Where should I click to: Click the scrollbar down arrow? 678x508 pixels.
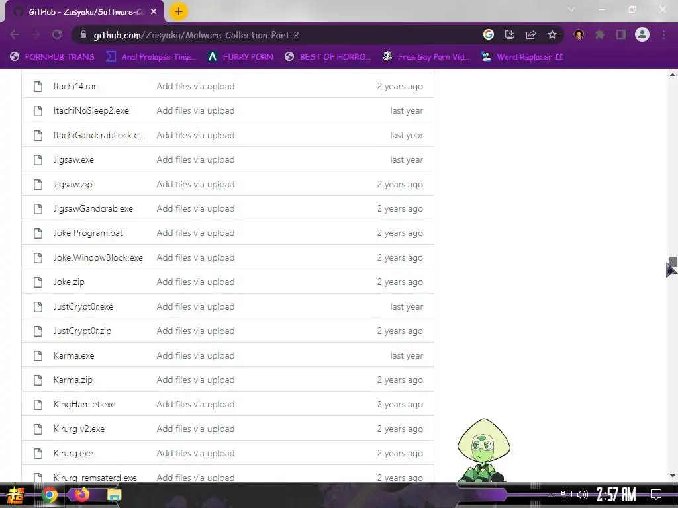point(673,476)
